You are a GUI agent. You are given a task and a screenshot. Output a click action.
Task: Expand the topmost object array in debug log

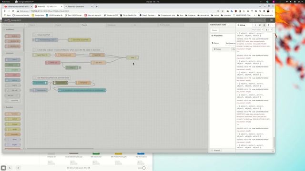[238, 33]
